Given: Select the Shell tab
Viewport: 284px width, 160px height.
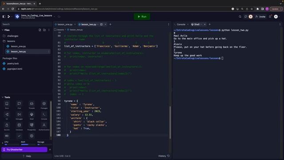Looking at the screenshot, I should [x=197, y=24].
